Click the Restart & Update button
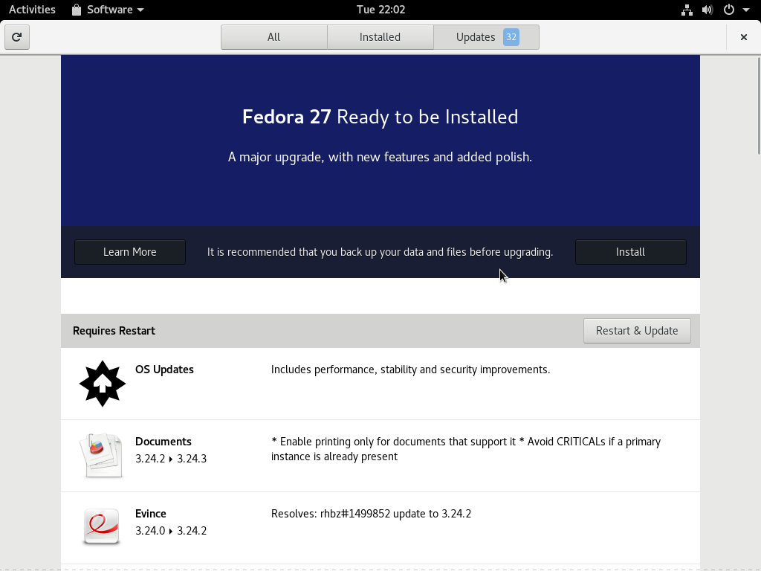Viewport: 761px width, 571px height. pyautogui.click(x=637, y=331)
